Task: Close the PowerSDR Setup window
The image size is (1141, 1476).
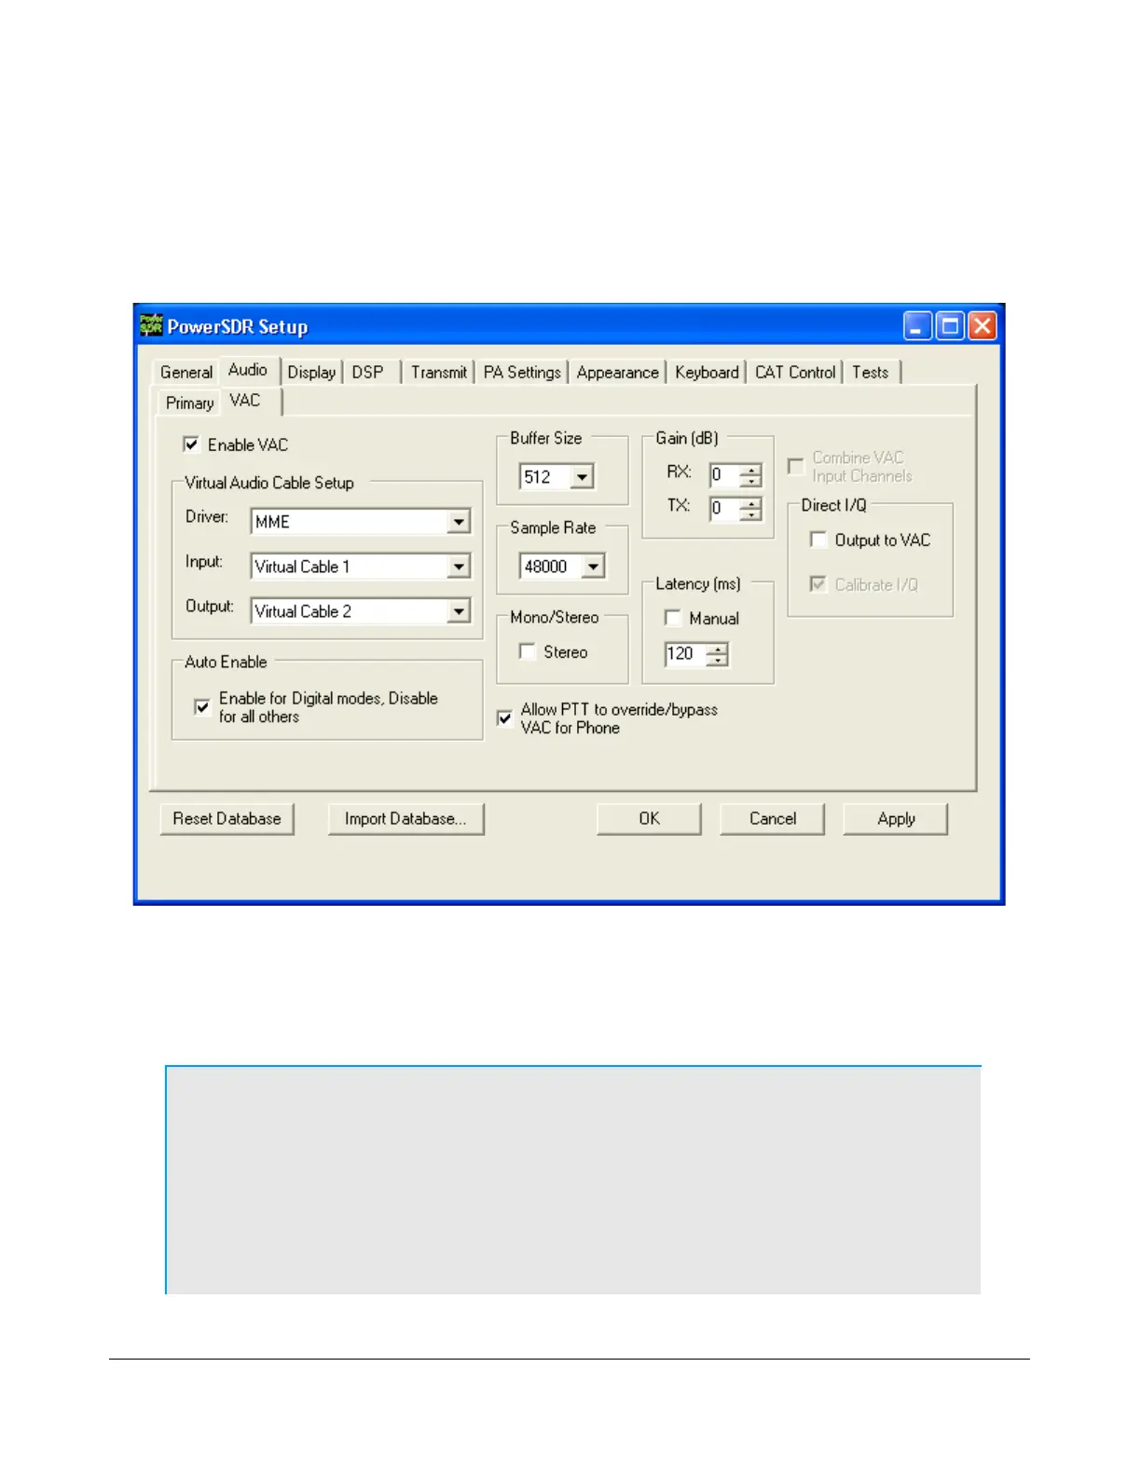Action: [x=983, y=326]
